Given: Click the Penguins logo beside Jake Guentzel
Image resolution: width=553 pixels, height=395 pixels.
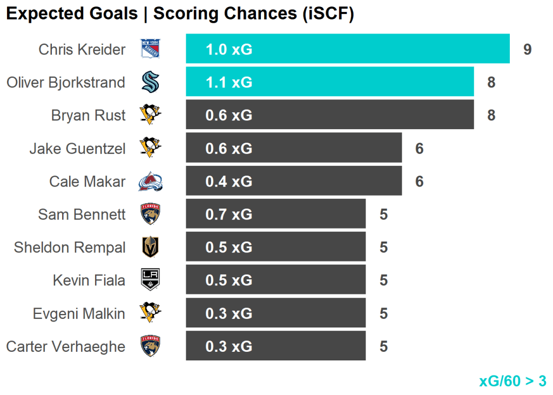Looking at the screenshot, I should (x=150, y=148).
